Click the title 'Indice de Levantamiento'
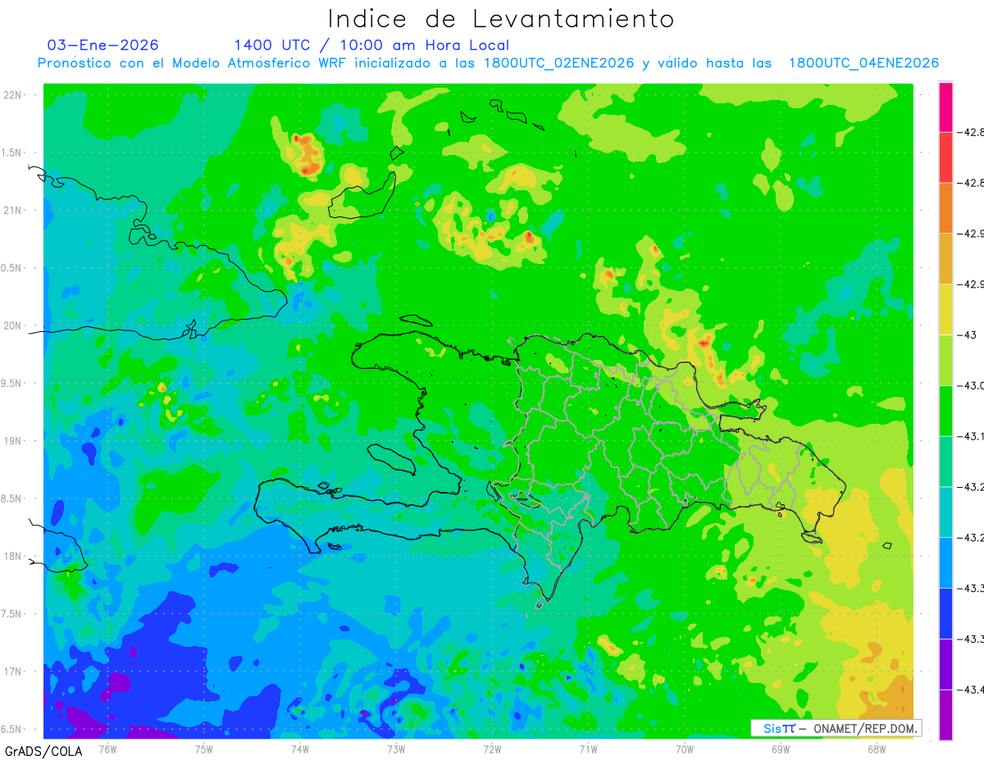984x760 pixels. (x=501, y=19)
